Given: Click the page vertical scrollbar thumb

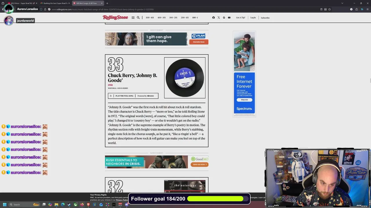Looking at the screenshot, I should [x=370, y=80].
